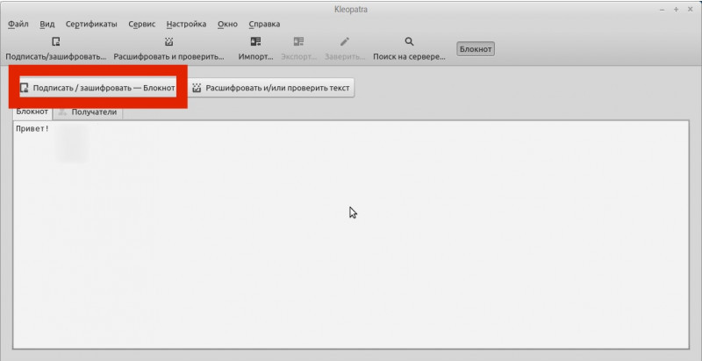Switch to the Блокнот tab
Screen dimensions: 702x361
(32, 112)
